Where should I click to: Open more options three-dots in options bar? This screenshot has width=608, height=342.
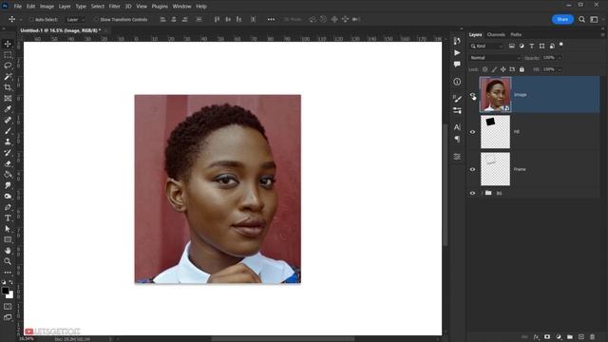click(271, 19)
